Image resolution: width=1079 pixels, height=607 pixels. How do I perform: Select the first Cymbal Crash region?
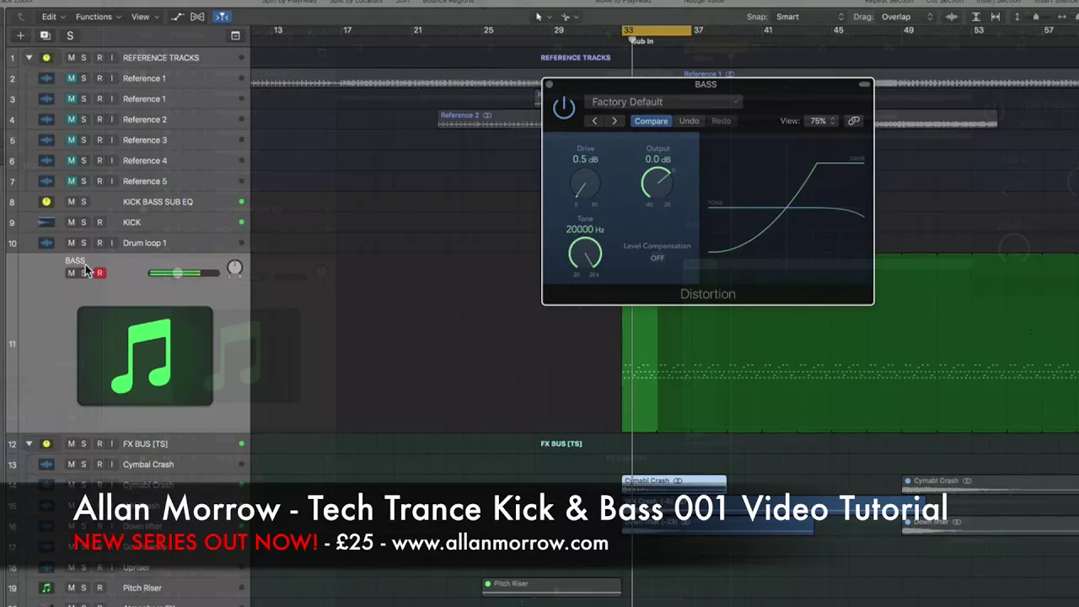(674, 485)
